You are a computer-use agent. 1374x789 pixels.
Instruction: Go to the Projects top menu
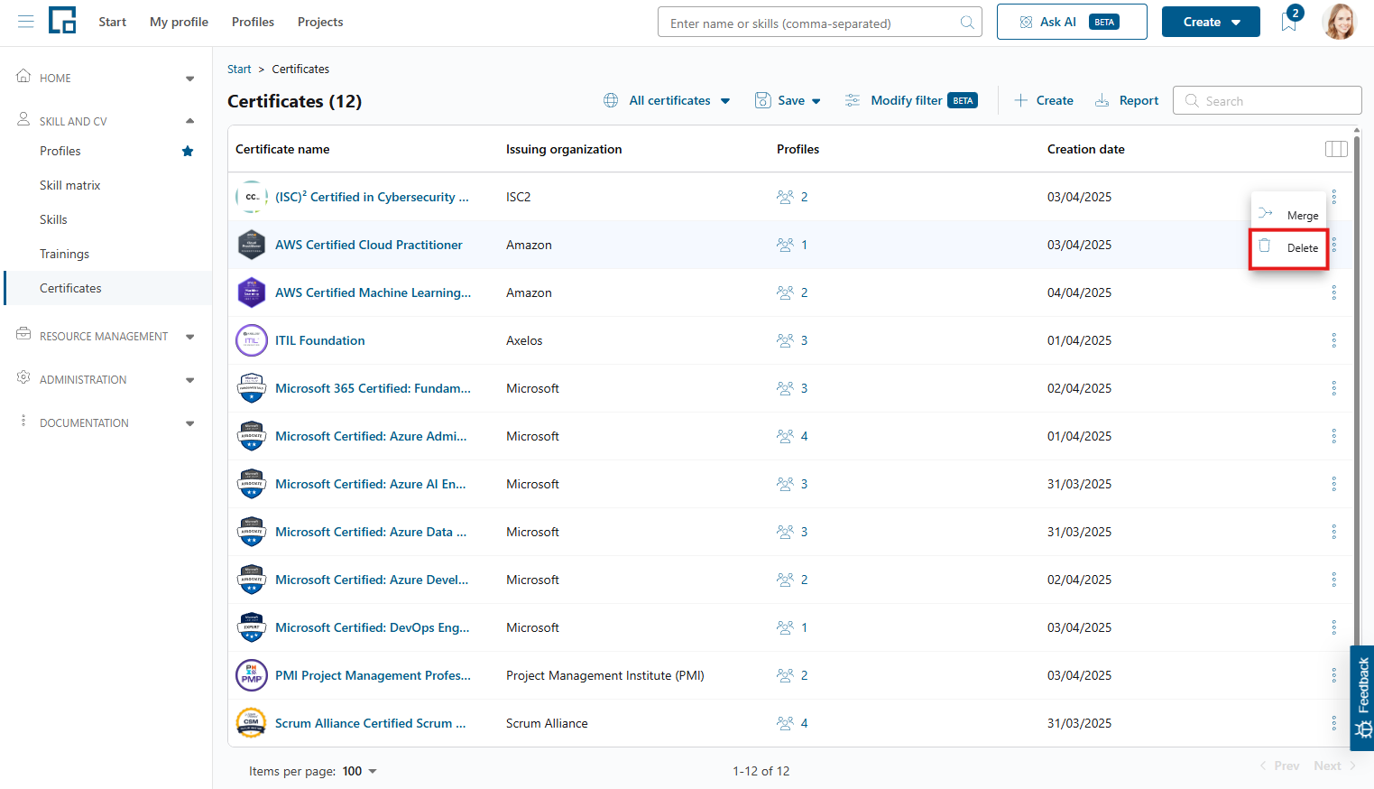tap(320, 22)
